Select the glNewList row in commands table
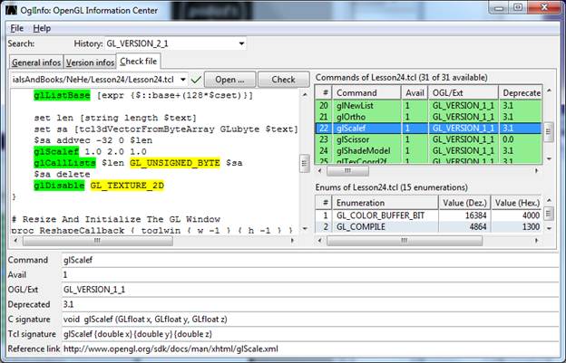Viewport: 566px width, 363px height. click(x=358, y=105)
